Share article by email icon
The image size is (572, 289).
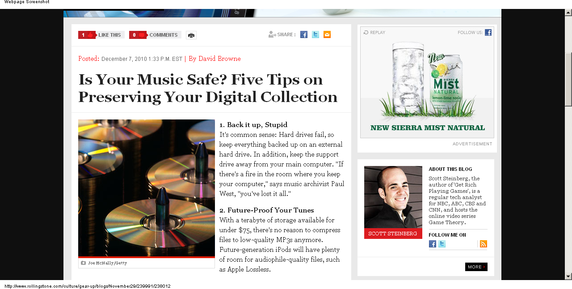(327, 34)
